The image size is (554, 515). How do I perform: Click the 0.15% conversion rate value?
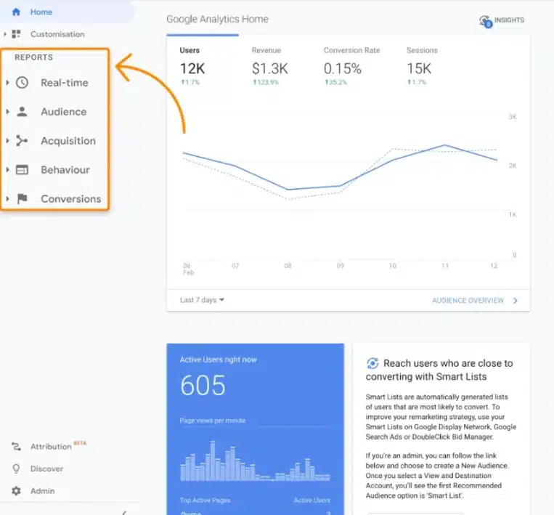coord(343,68)
